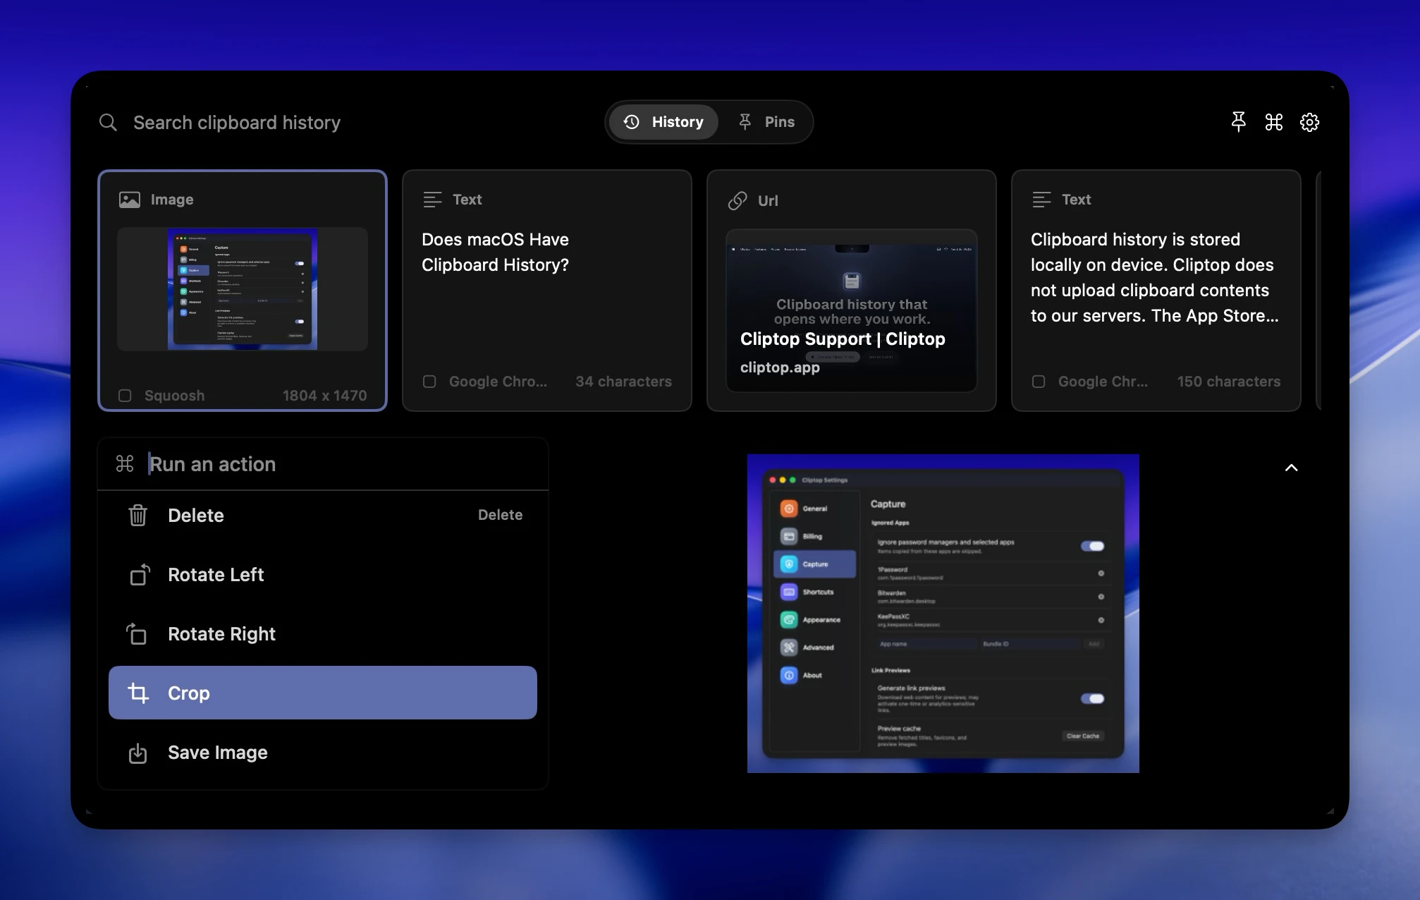
Task: Select the Image clipboard card from Squoosh
Action: 243,290
